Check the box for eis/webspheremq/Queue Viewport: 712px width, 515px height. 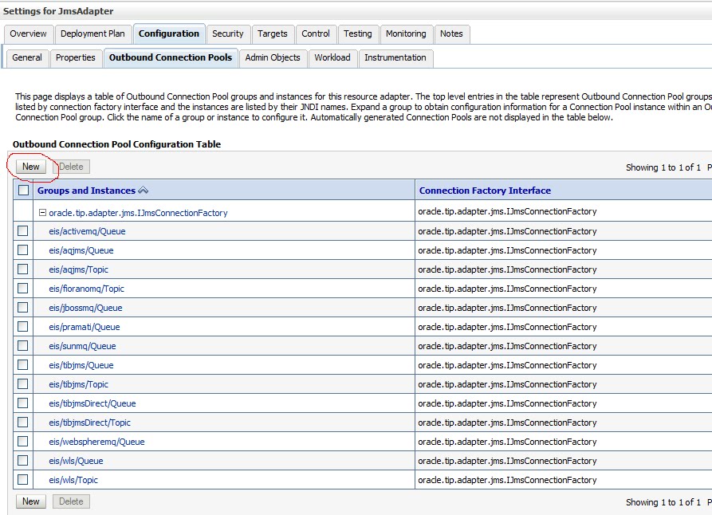tap(22, 441)
